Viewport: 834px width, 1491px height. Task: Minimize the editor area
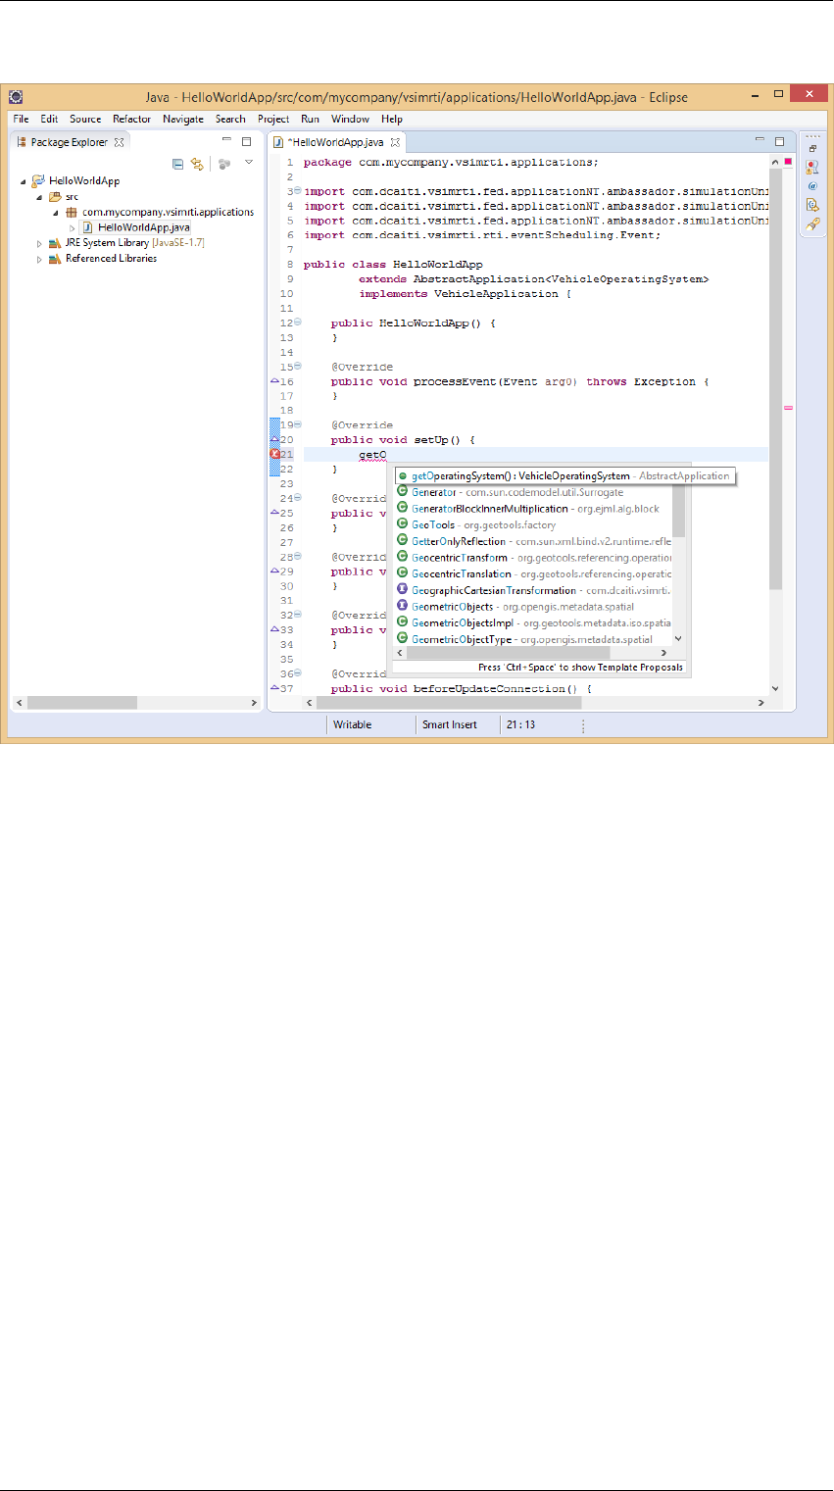[x=758, y=141]
